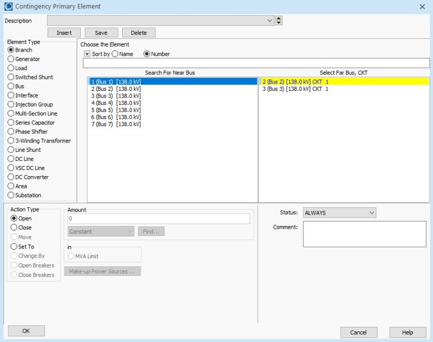Select Bus 4 in near bus list
Screen dimensions: 433x342
pyautogui.click(x=116, y=103)
